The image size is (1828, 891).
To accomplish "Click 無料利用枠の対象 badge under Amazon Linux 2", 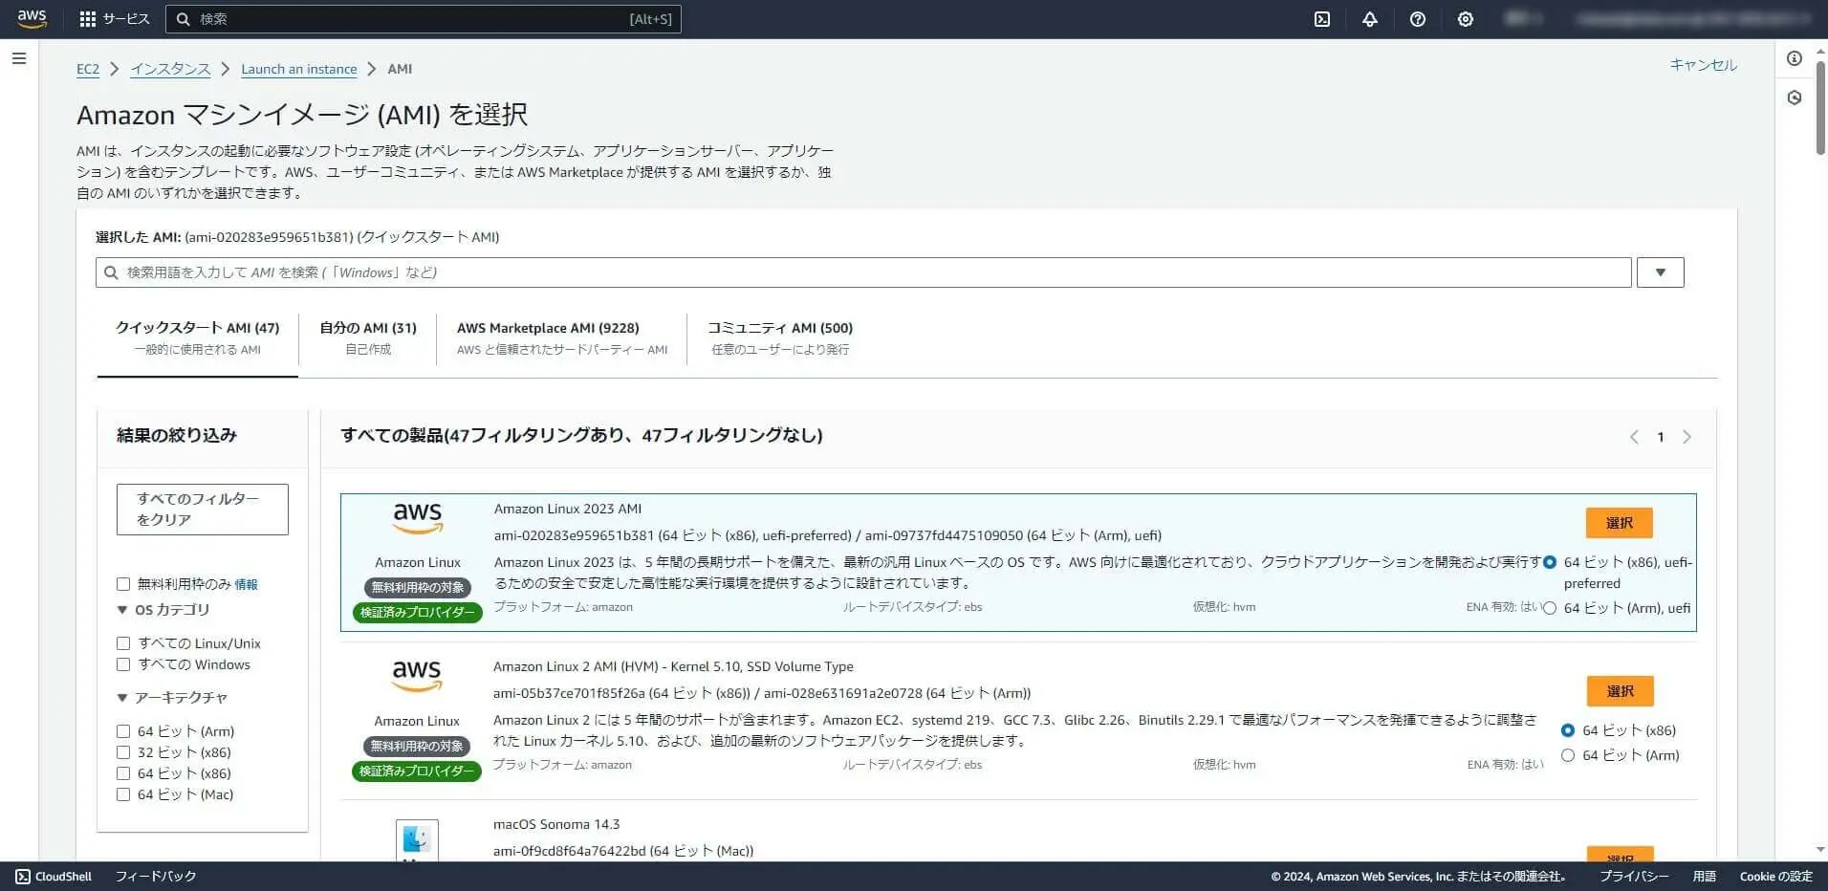I will pyautogui.click(x=417, y=746).
